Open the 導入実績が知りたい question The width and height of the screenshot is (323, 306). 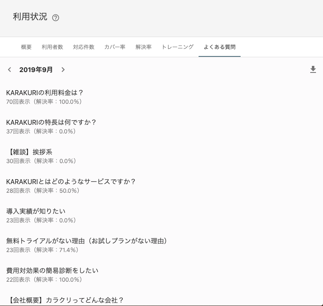point(36,211)
